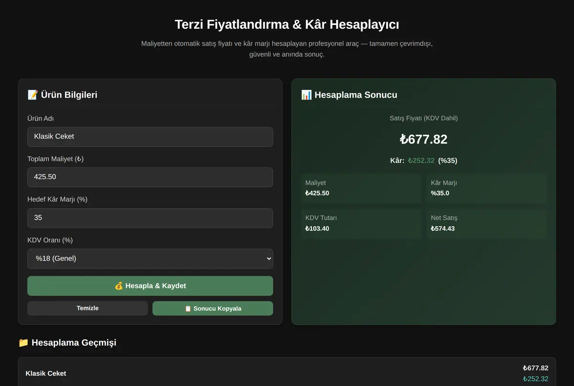
Task: Click the folder icon beside Hesaplama Geçmişi
Action: pyautogui.click(x=23, y=342)
